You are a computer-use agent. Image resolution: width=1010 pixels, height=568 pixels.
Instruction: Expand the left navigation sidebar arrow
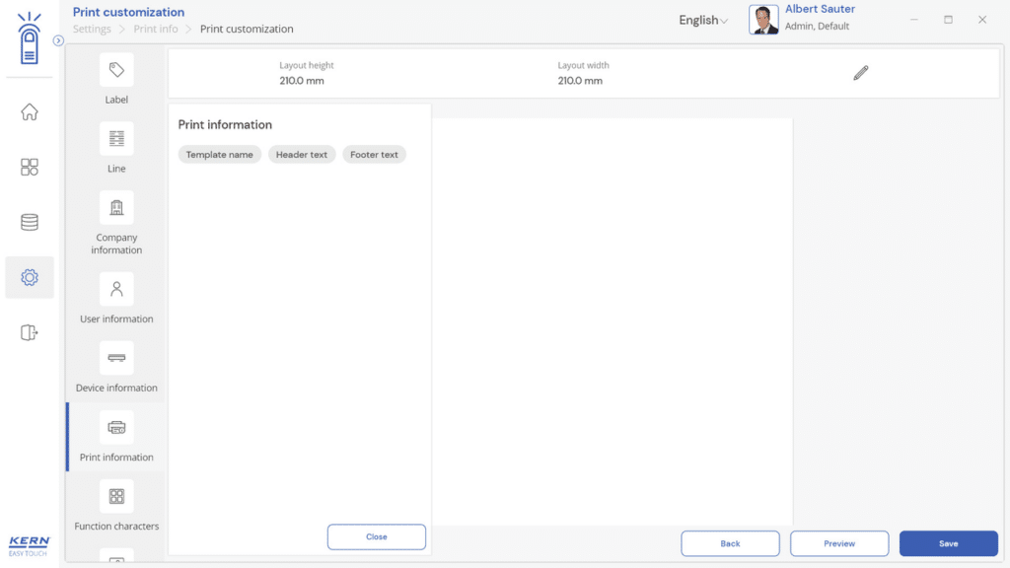pyautogui.click(x=58, y=40)
